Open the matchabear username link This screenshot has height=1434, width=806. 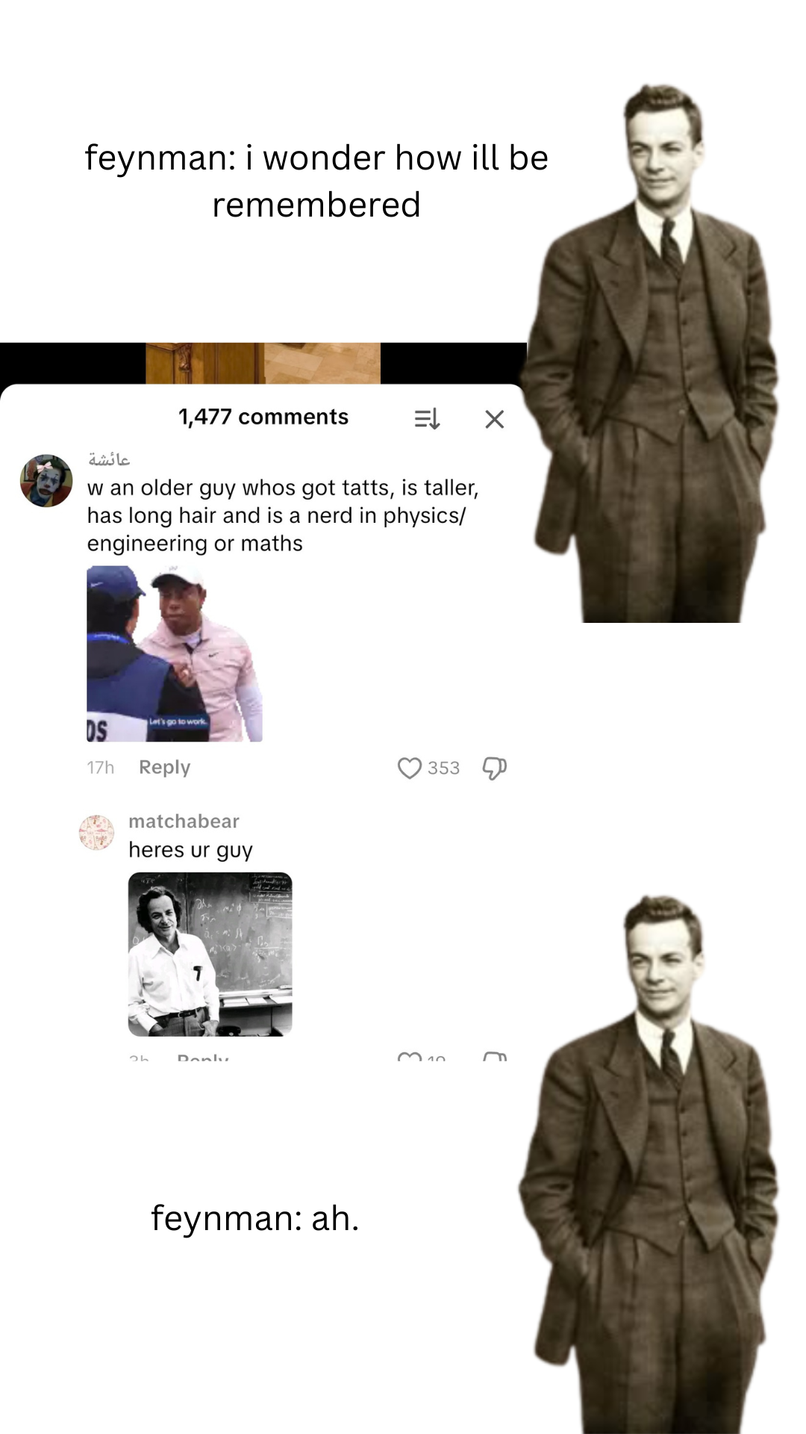point(184,821)
